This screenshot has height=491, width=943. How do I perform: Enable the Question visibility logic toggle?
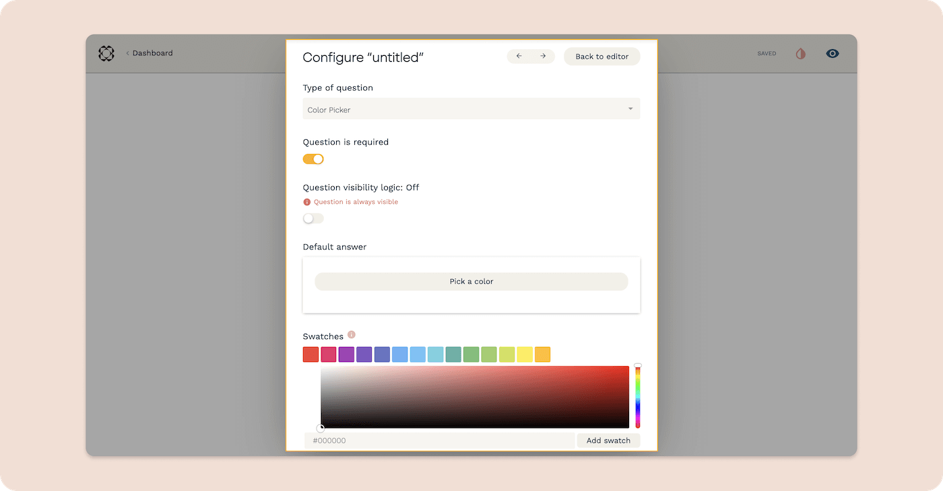coord(313,219)
